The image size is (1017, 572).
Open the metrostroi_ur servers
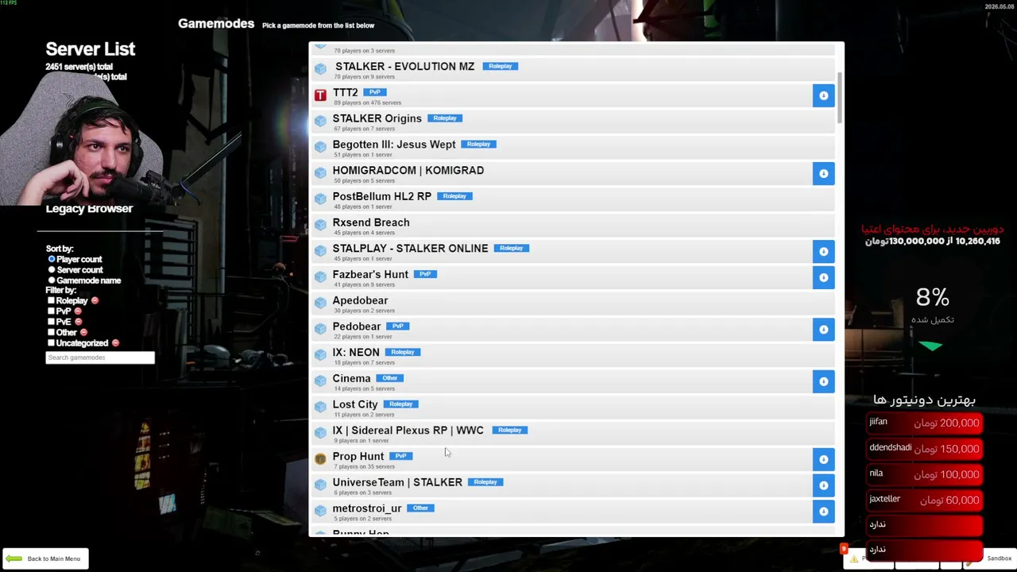click(561, 511)
